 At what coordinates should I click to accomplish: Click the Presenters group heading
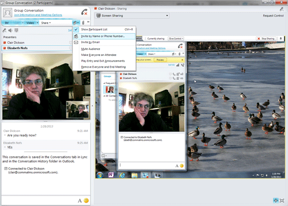[10, 37]
